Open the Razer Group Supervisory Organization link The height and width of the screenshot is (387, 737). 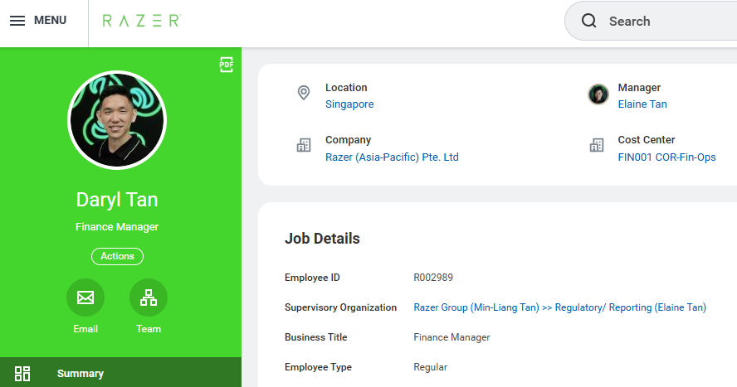559,307
